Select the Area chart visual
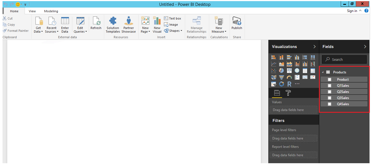This screenshot has height=166, width=372. click(x=282, y=64)
